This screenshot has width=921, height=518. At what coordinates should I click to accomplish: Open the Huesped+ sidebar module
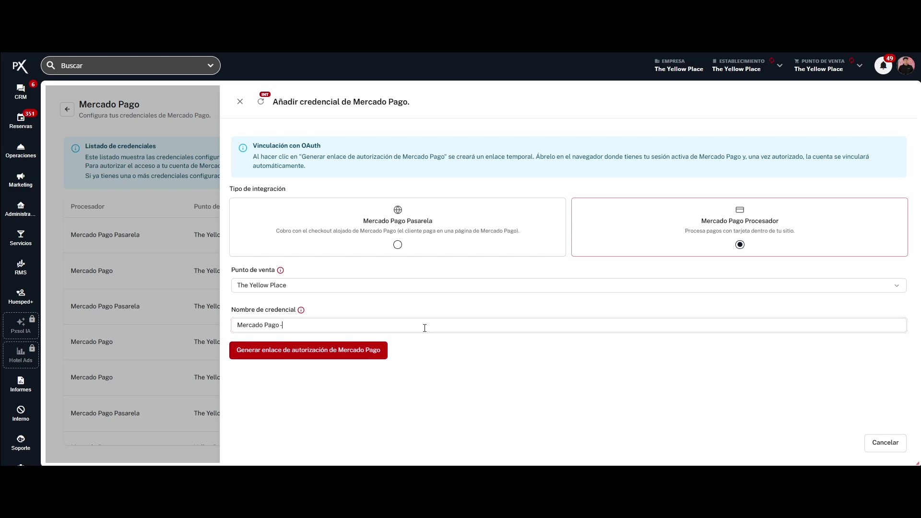pos(21,296)
